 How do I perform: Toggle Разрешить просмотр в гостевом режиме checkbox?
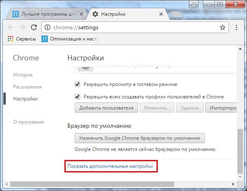pos(77,84)
